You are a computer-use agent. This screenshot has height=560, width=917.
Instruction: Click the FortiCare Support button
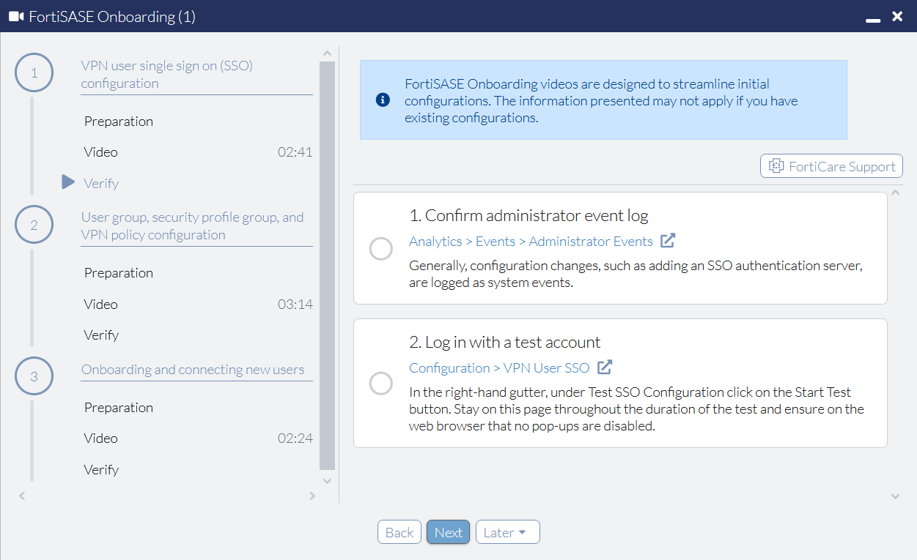click(831, 166)
